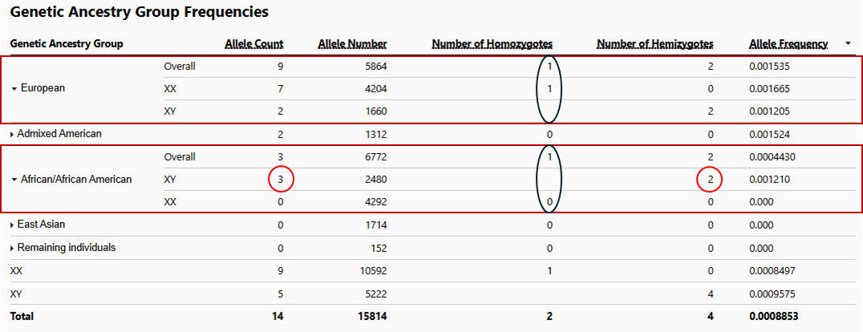Image resolution: width=863 pixels, height=332 pixels.
Task: Select the Total row label
Action: (22, 317)
